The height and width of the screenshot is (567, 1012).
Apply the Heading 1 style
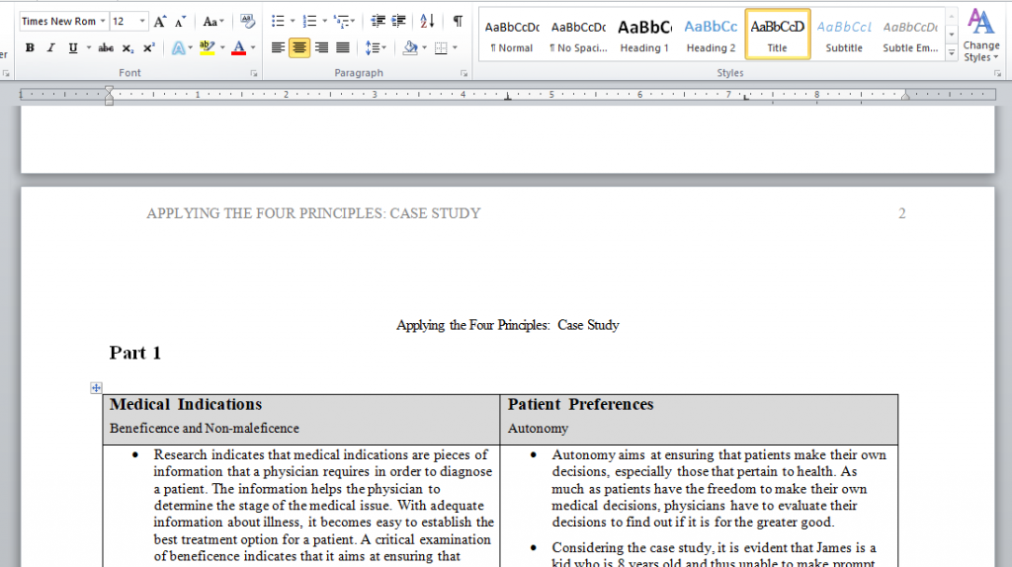pos(644,35)
